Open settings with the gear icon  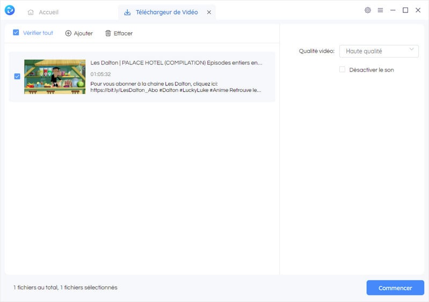pos(368,10)
